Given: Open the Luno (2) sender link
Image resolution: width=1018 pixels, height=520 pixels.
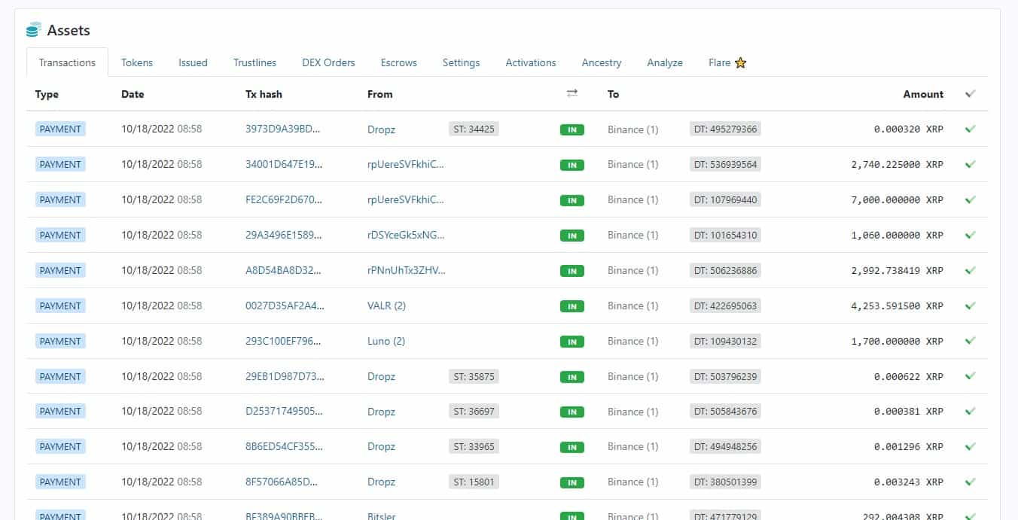Looking at the screenshot, I should pyautogui.click(x=386, y=341).
